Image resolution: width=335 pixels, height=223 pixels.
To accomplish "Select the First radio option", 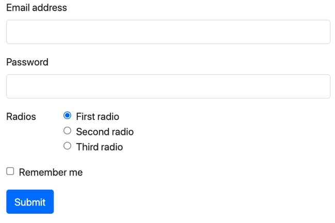I will [67, 116].
